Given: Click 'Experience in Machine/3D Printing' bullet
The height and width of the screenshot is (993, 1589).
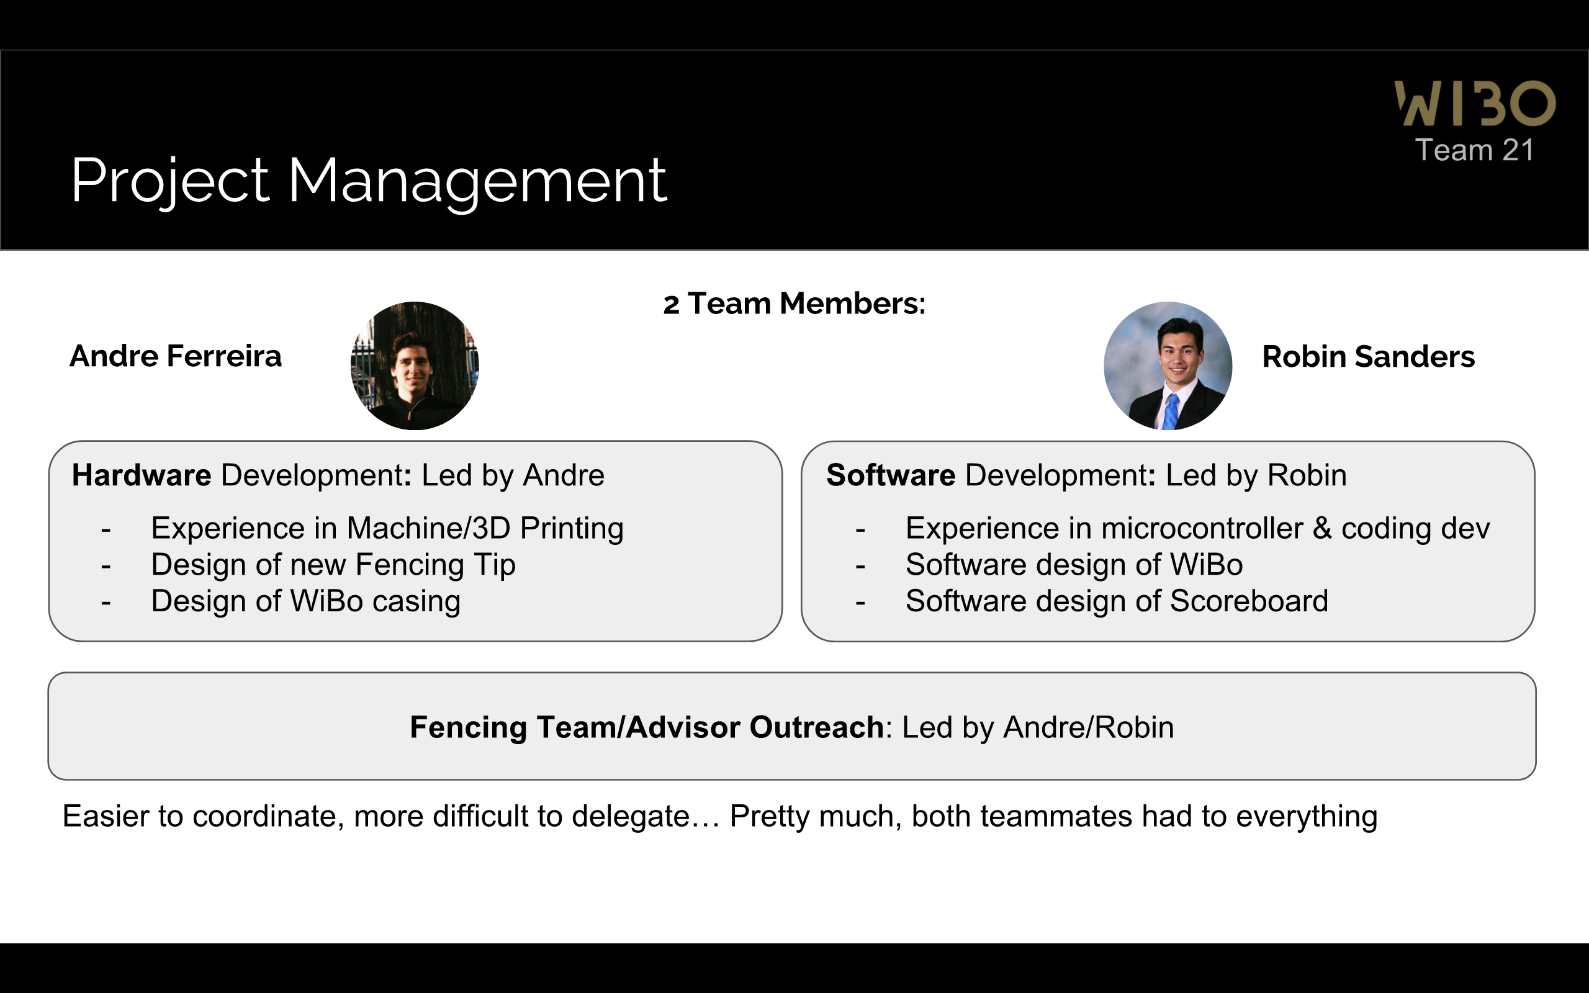Looking at the screenshot, I should (387, 528).
